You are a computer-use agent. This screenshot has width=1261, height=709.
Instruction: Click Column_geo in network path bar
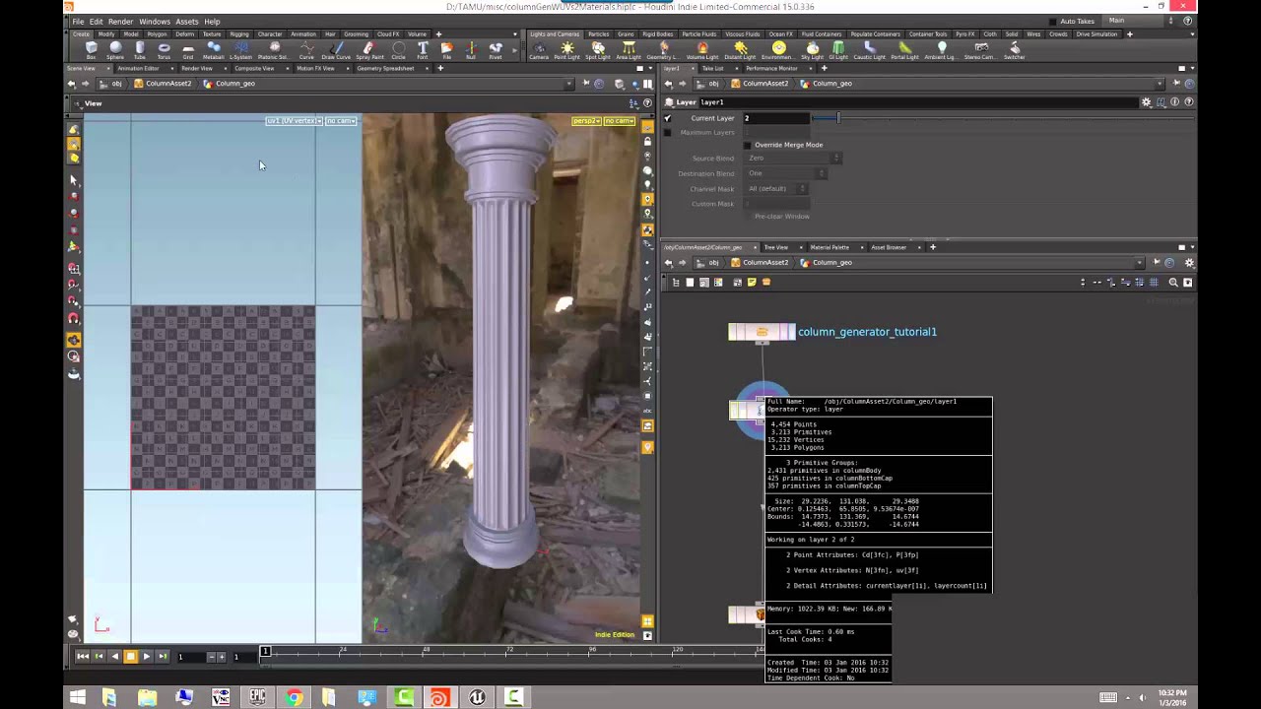832,263
